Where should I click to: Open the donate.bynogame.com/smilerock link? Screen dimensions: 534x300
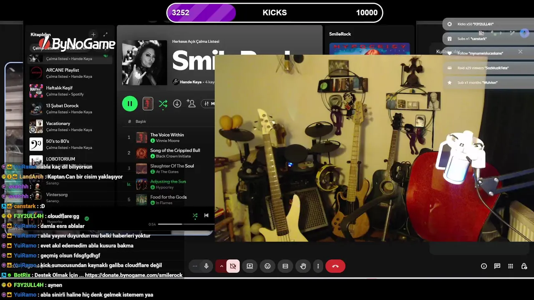133,275
